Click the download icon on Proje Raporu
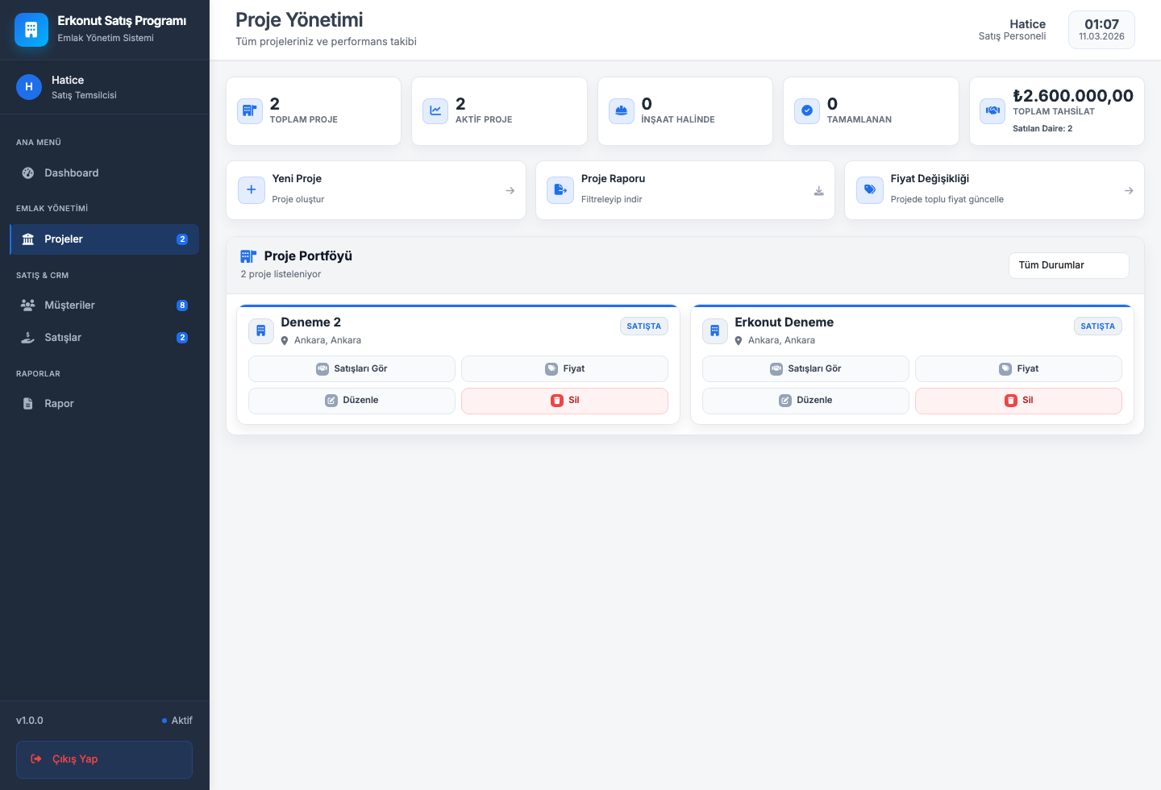This screenshot has width=1161, height=790. (818, 191)
